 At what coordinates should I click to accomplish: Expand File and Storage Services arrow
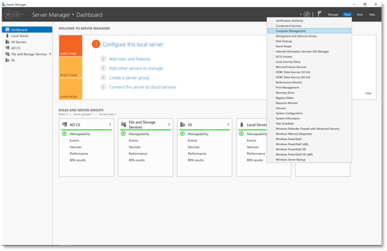[x=50, y=54]
